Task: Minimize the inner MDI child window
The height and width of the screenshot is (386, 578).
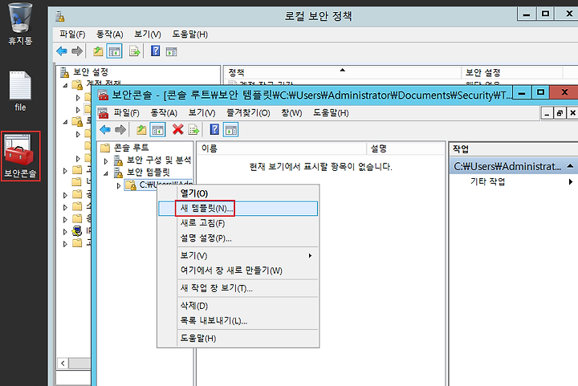Action: [547, 112]
